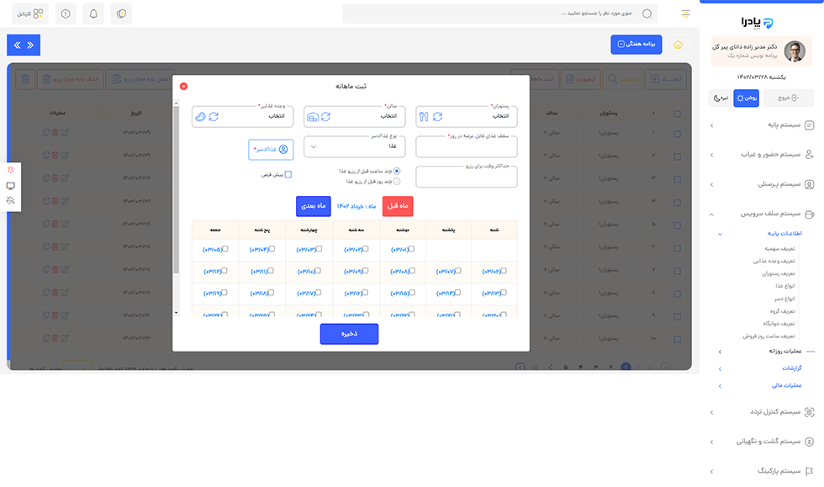The width and height of the screenshot is (824, 487).
Task: Click the ذخیره save button
Action: click(349, 334)
